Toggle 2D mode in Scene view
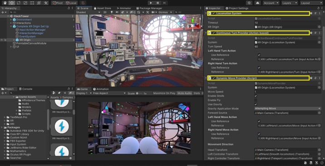 click(x=105, y=12)
